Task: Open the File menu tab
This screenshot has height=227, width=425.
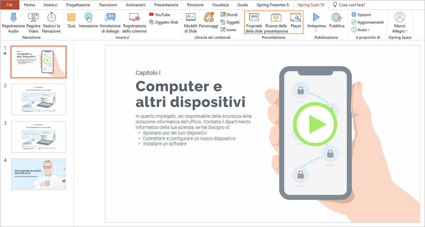Action: (x=10, y=5)
